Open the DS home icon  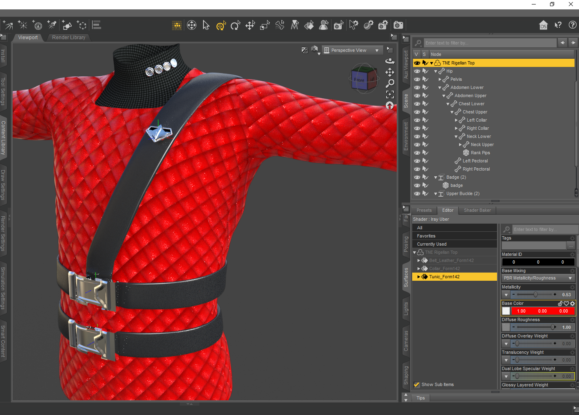tap(543, 25)
